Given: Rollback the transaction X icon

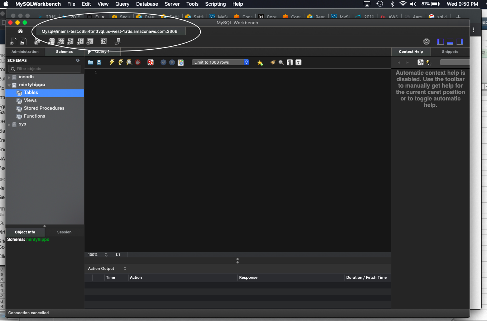Looking at the screenshot, I should pyautogui.click(x=172, y=62).
